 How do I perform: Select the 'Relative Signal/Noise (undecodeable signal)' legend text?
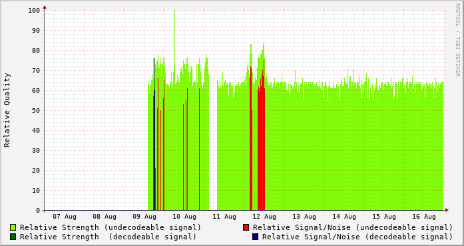click(353, 227)
